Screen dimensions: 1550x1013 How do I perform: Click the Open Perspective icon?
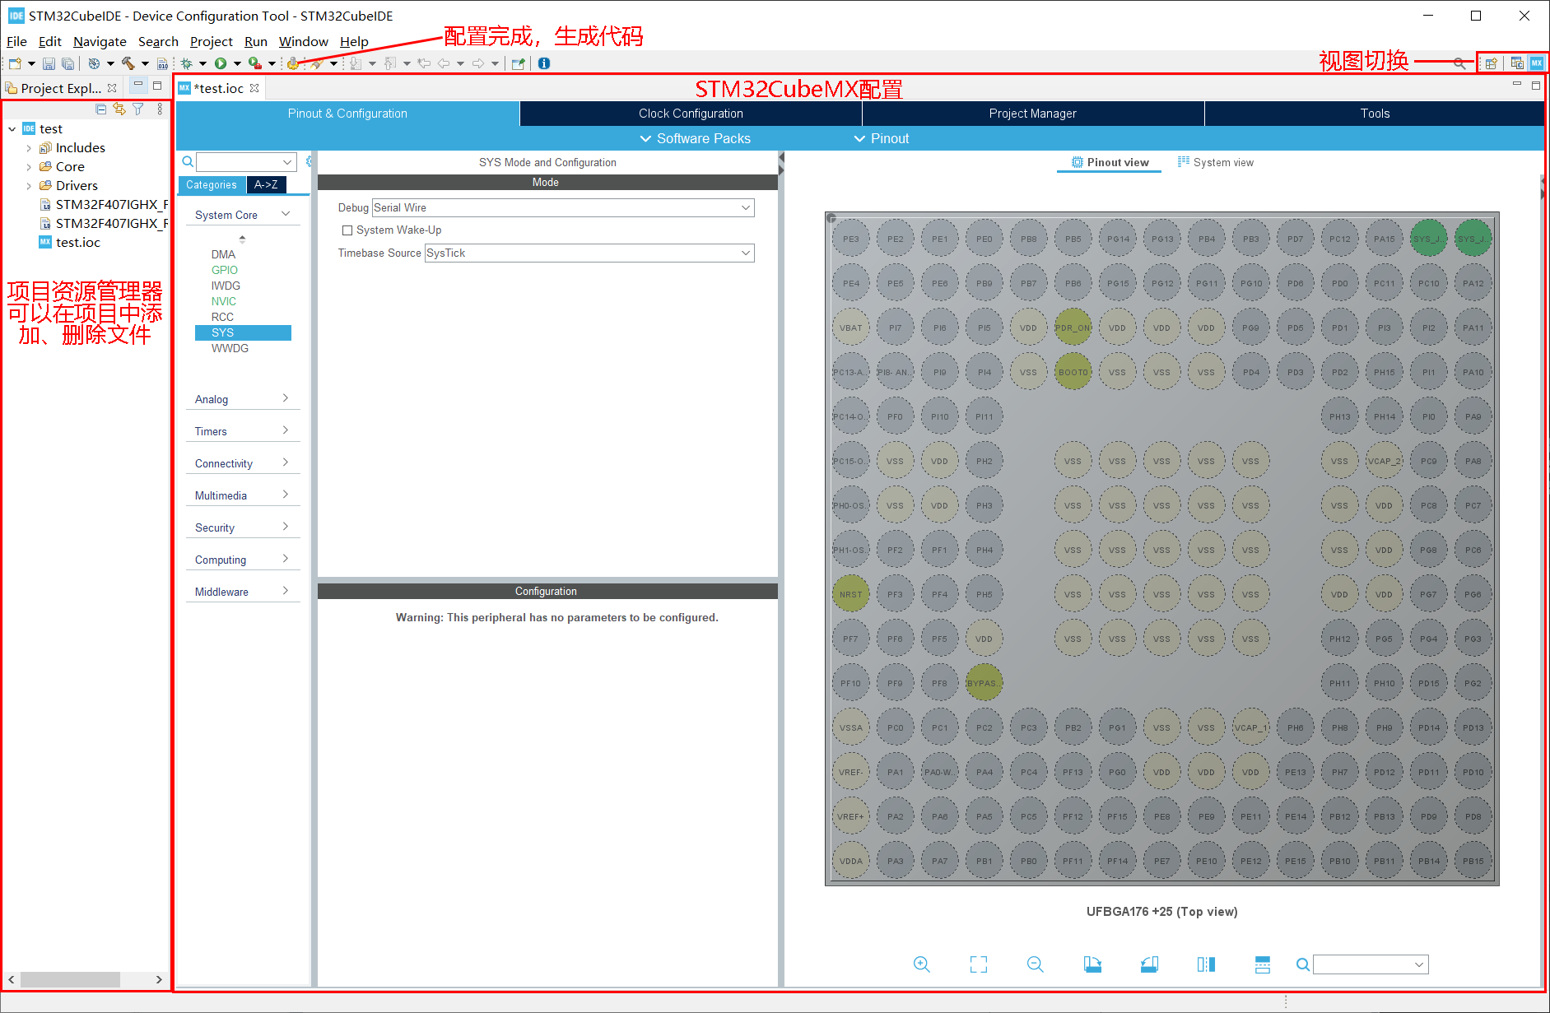(1491, 63)
